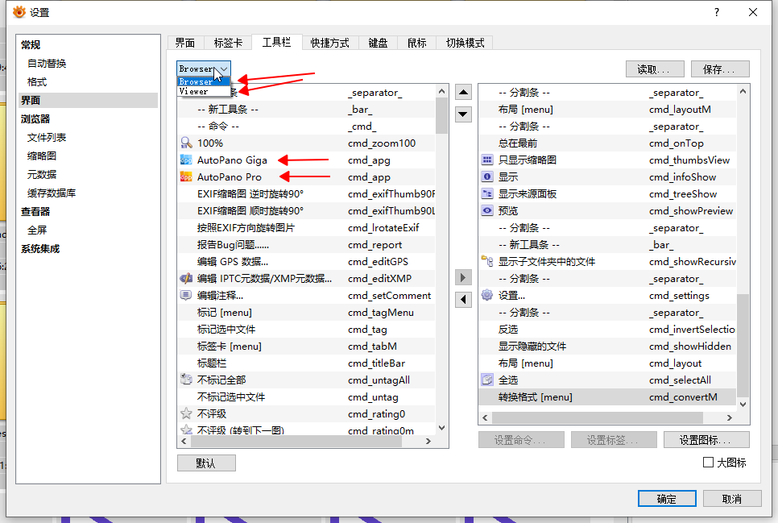The width and height of the screenshot is (778, 523).
Task: Click the 不评级 star icon
Action: point(186,413)
